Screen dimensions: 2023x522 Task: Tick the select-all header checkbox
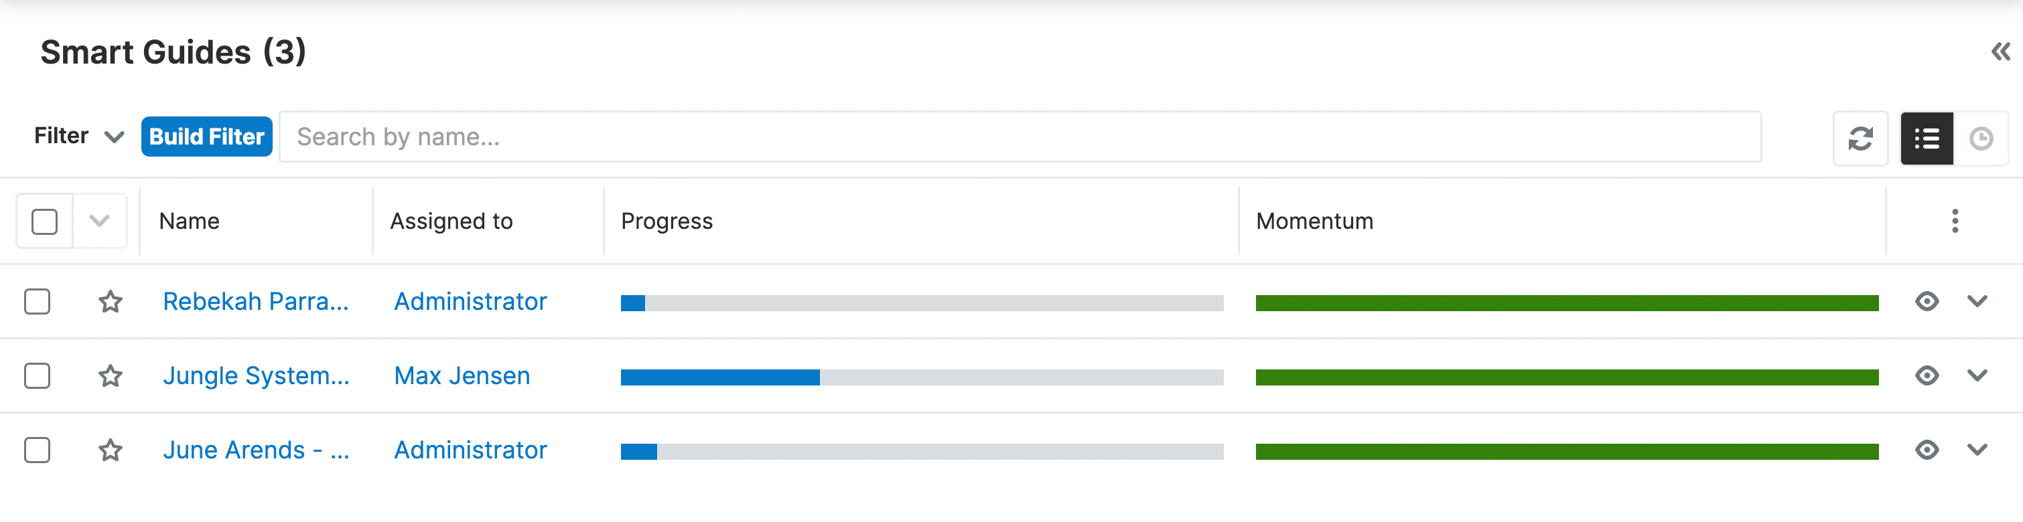click(x=45, y=222)
